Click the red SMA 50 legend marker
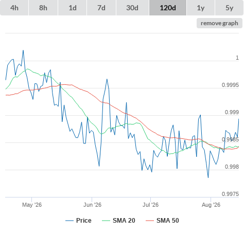This screenshot has width=244, height=234. 150,221
